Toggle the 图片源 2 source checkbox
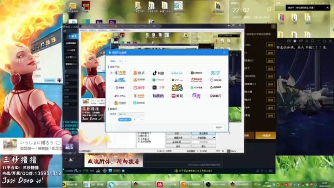 [139, 136]
